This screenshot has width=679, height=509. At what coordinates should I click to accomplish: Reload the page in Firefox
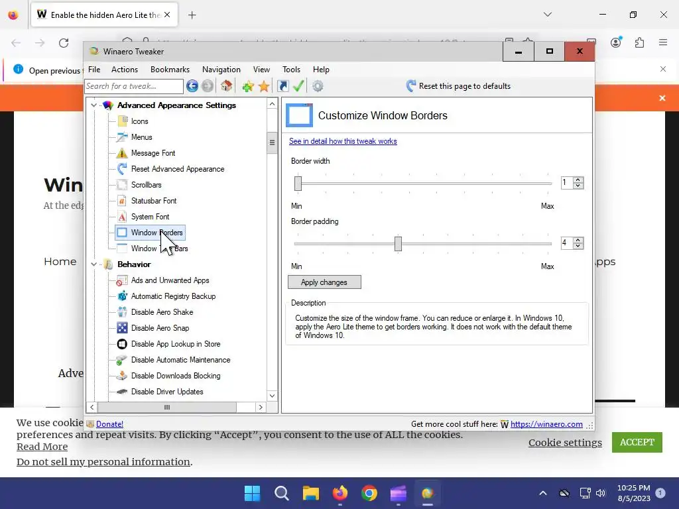64,43
